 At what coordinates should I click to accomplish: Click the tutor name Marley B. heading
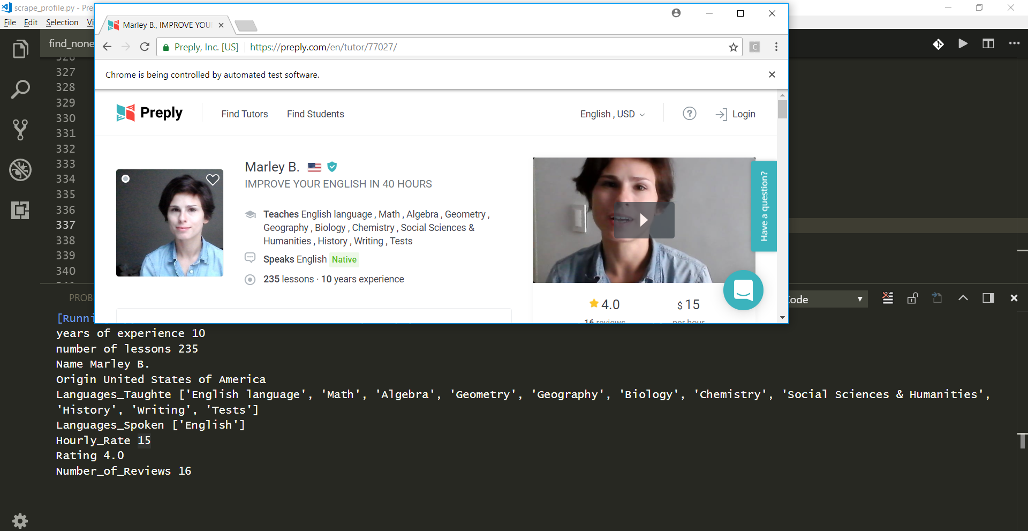(x=272, y=167)
